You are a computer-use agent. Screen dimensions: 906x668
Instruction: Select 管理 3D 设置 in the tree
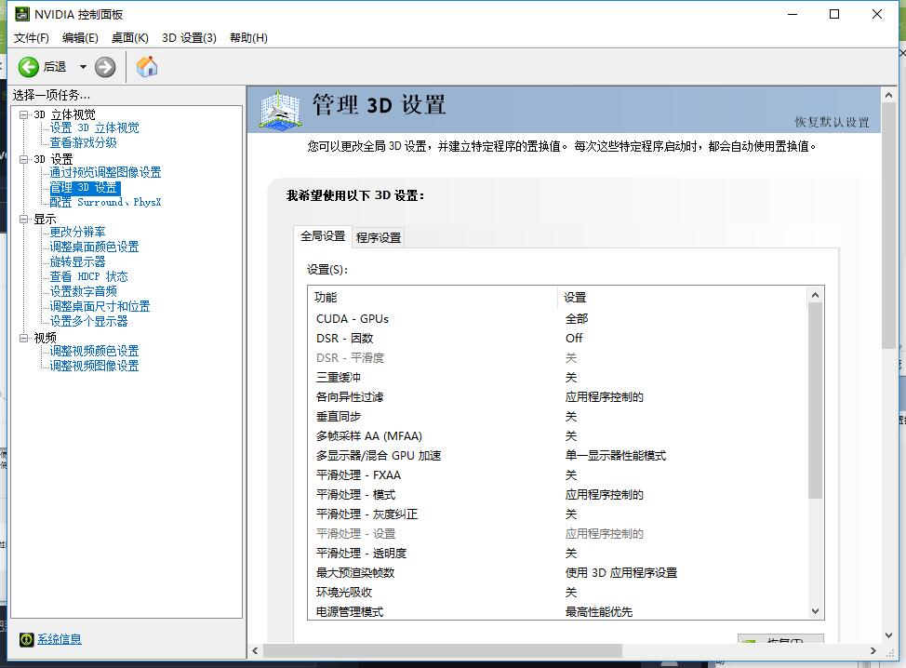(x=85, y=187)
